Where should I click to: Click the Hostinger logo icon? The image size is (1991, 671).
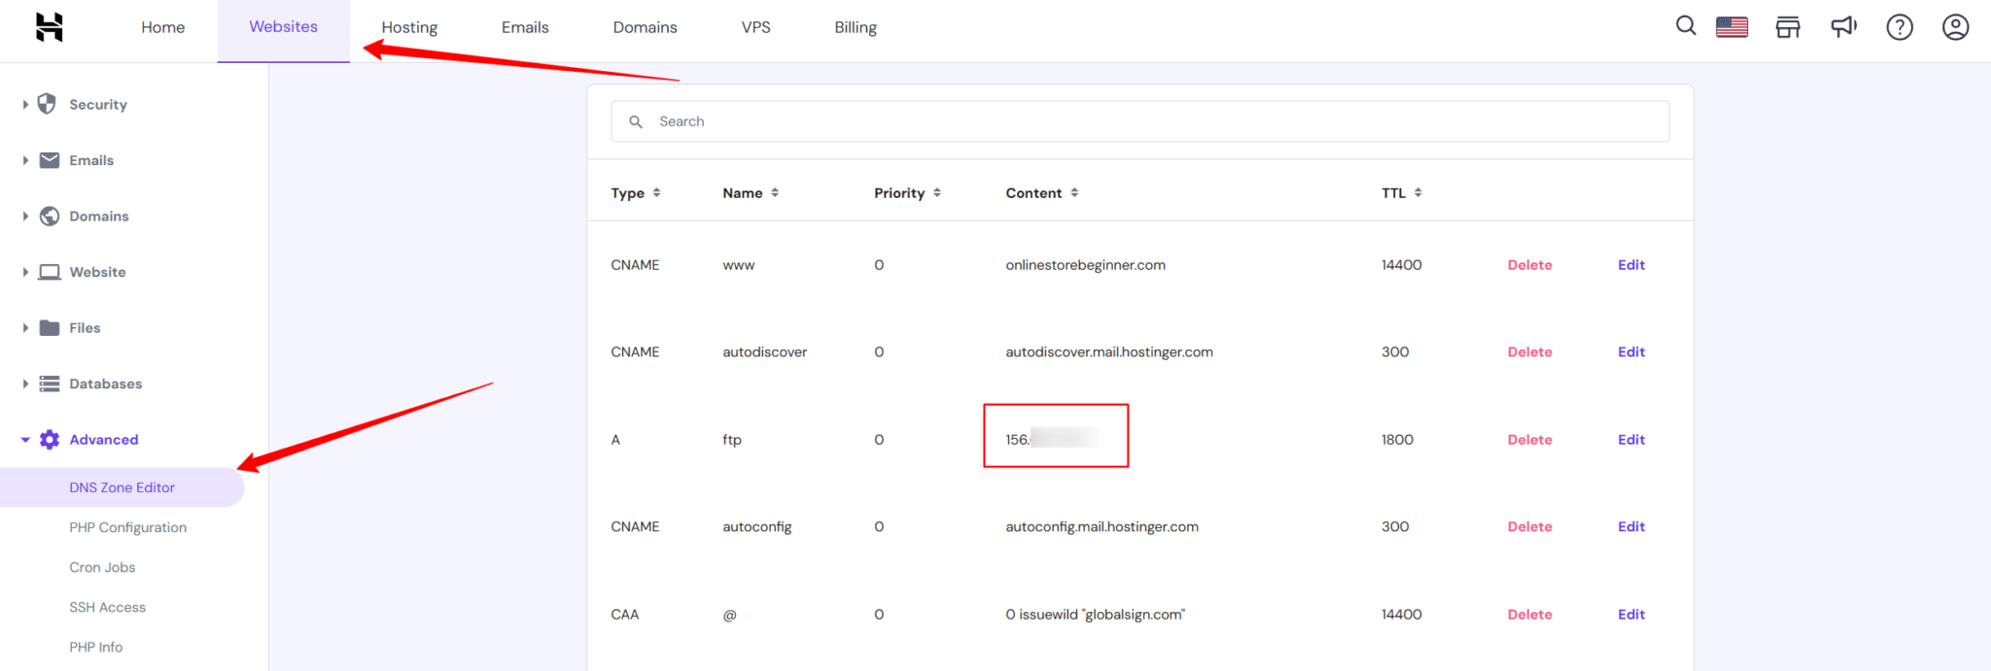click(49, 27)
